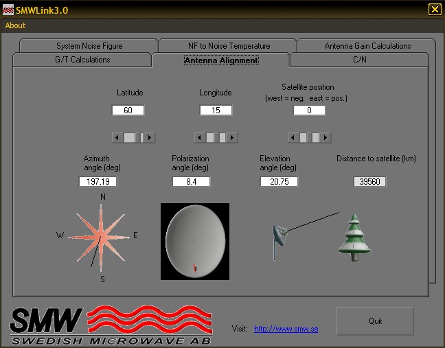Click the SMWLink title bar app icon
445x348 pixels.
click(x=8, y=10)
